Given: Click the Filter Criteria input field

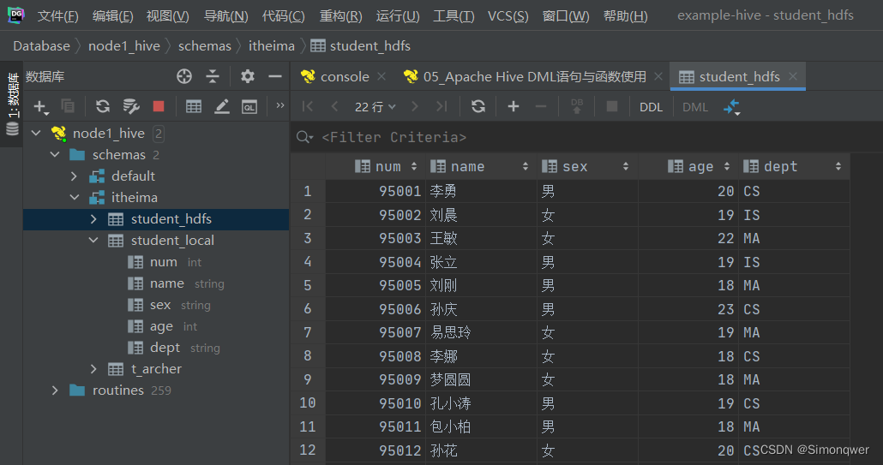Looking at the screenshot, I should click(586, 137).
